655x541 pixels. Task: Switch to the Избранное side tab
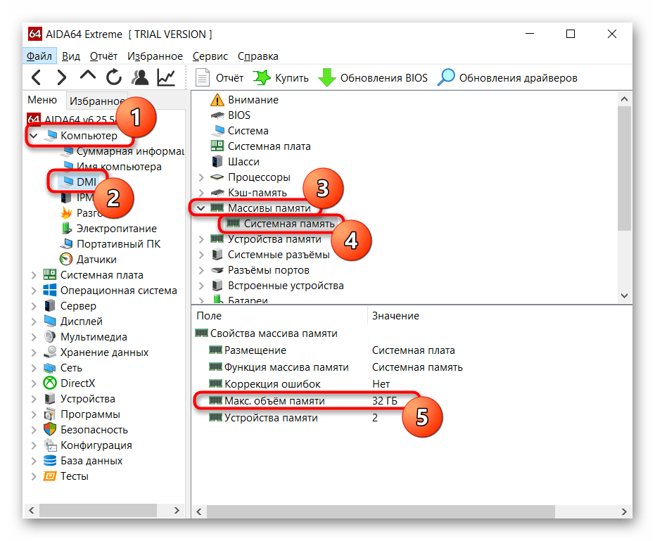pyautogui.click(x=97, y=101)
